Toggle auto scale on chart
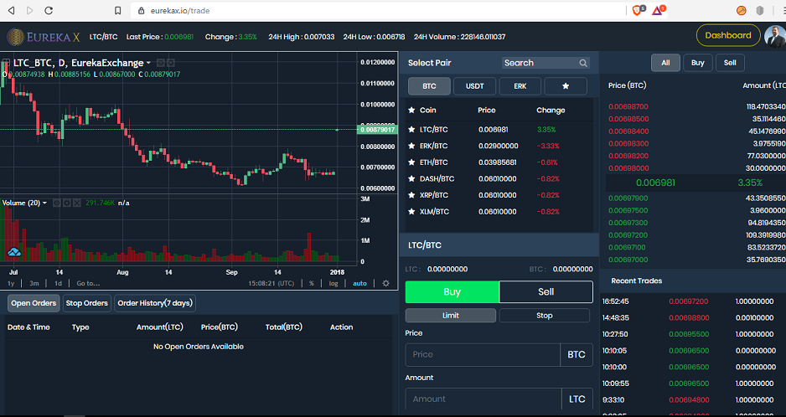This screenshot has height=417, width=786. tap(359, 283)
